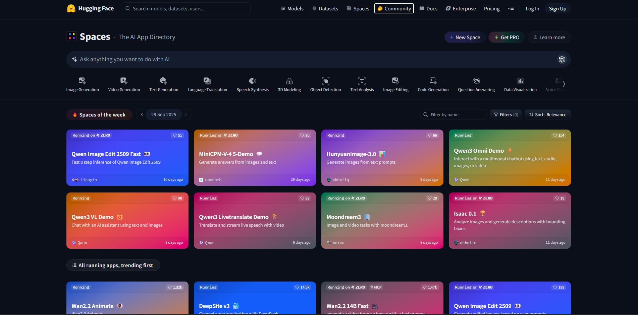Choose the Object Detection category icon
This screenshot has height=315, width=638.
click(325, 81)
